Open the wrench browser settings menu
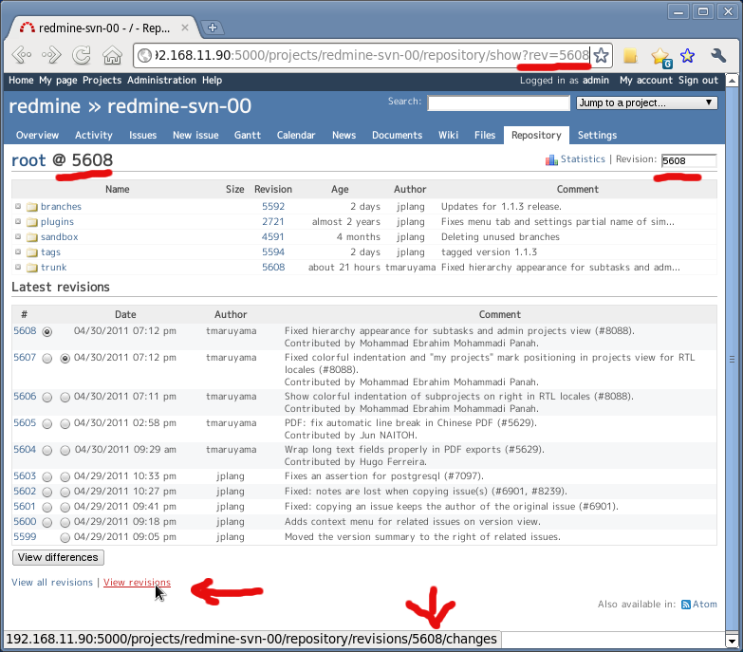Viewport: 743px width, 652px height. pyautogui.click(x=718, y=55)
